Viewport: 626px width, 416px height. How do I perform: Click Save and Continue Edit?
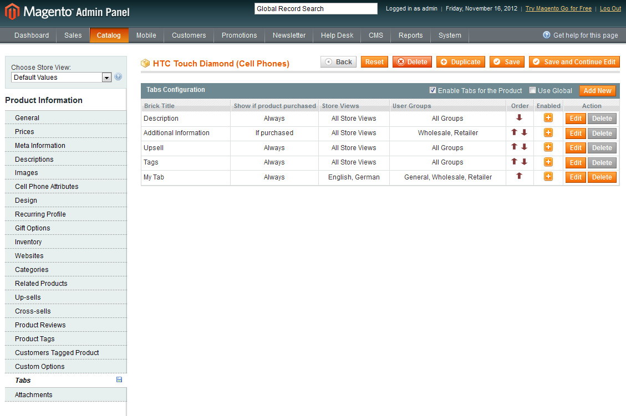coord(574,62)
